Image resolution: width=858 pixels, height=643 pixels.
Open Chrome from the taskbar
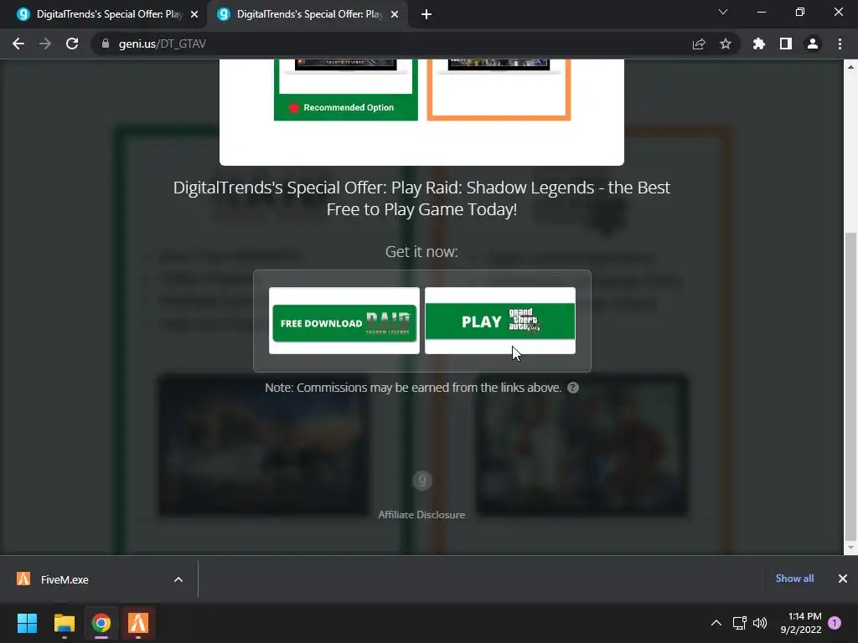(101, 623)
